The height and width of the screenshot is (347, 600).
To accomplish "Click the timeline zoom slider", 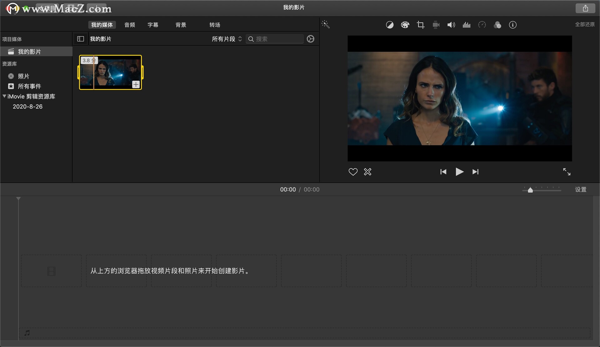I will pyautogui.click(x=542, y=190).
